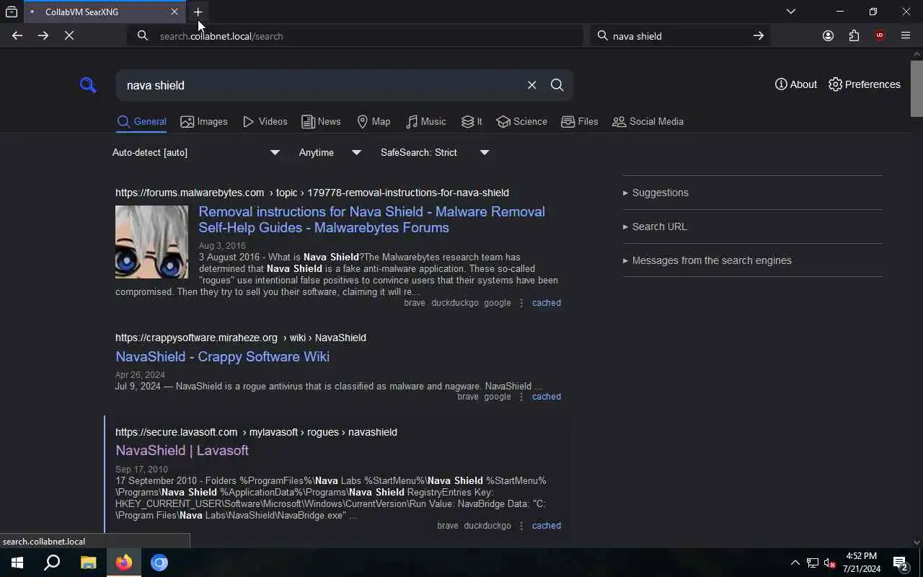Expand Messages from the search engines
This screenshot has height=577, width=923.
707,260
